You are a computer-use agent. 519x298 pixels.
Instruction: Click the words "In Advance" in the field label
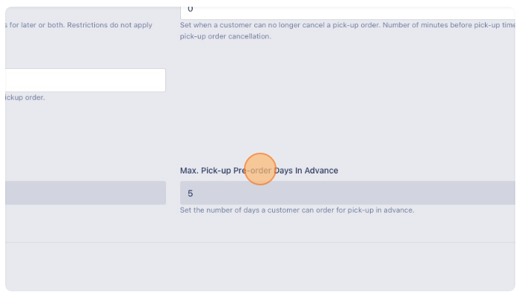click(x=317, y=170)
